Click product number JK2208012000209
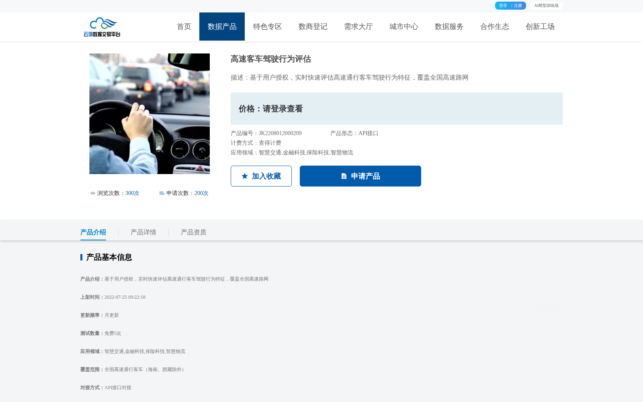The image size is (643, 402). point(280,133)
